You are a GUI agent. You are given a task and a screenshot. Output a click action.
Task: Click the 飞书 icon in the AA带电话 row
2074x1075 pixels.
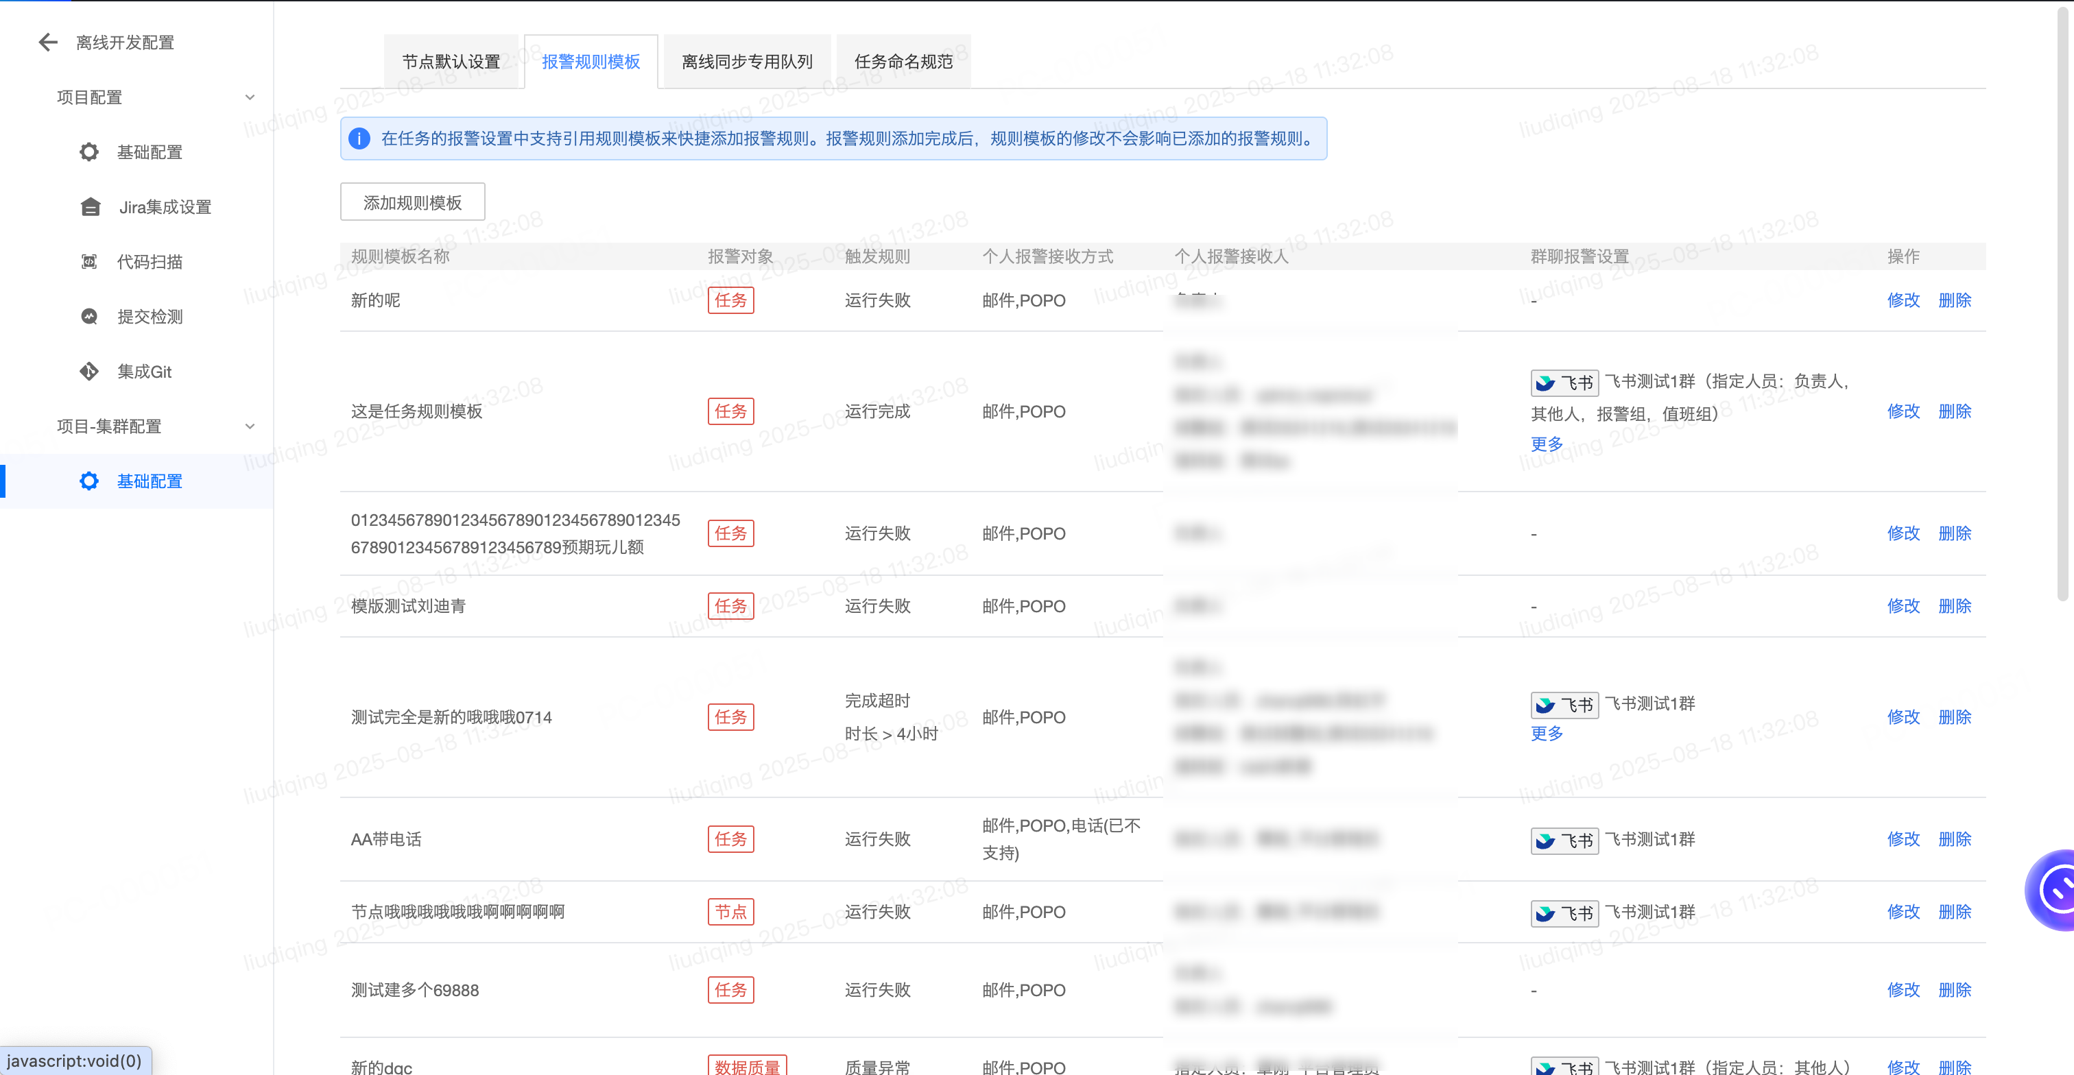point(1564,841)
